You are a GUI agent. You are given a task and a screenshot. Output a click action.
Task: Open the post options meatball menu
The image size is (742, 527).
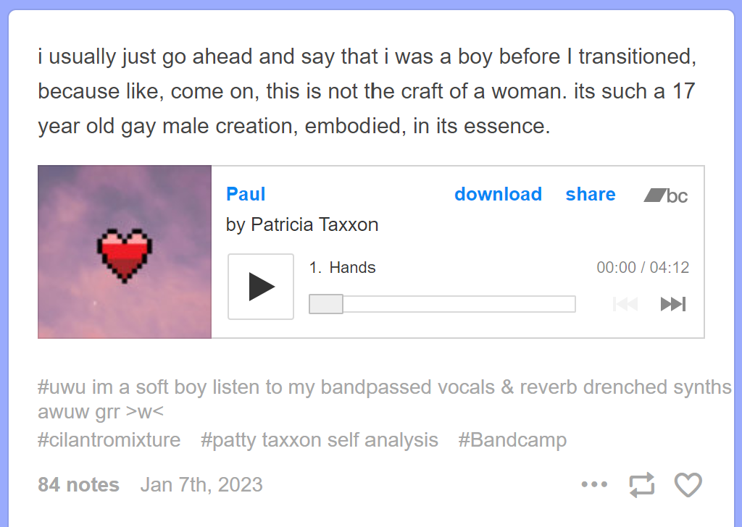[x=594, y=484]
